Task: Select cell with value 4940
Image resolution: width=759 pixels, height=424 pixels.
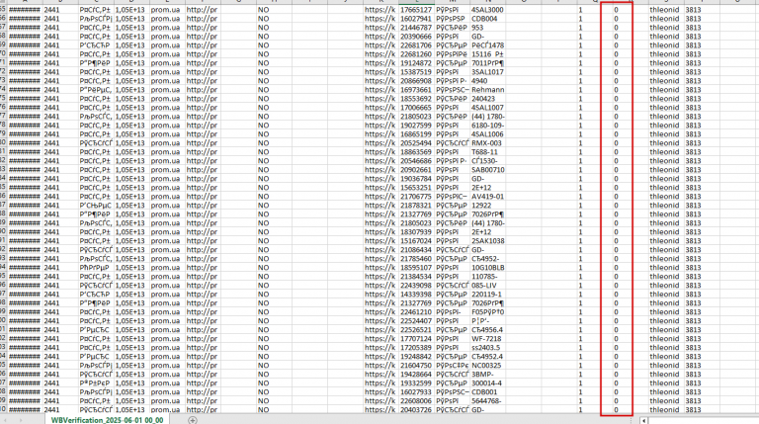Action: point(487,81)
